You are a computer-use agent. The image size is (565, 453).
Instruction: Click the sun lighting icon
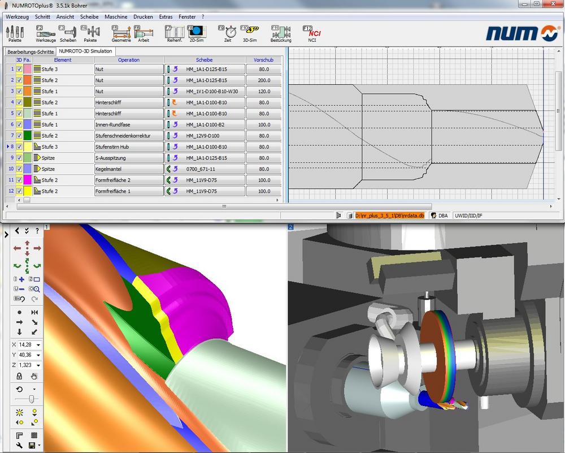tap(19, 412)
